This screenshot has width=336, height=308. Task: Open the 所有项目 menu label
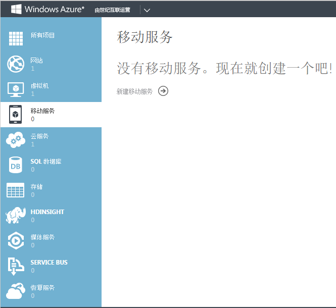point(42,35)
